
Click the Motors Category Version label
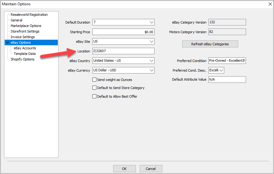click(x=188, y=32)
